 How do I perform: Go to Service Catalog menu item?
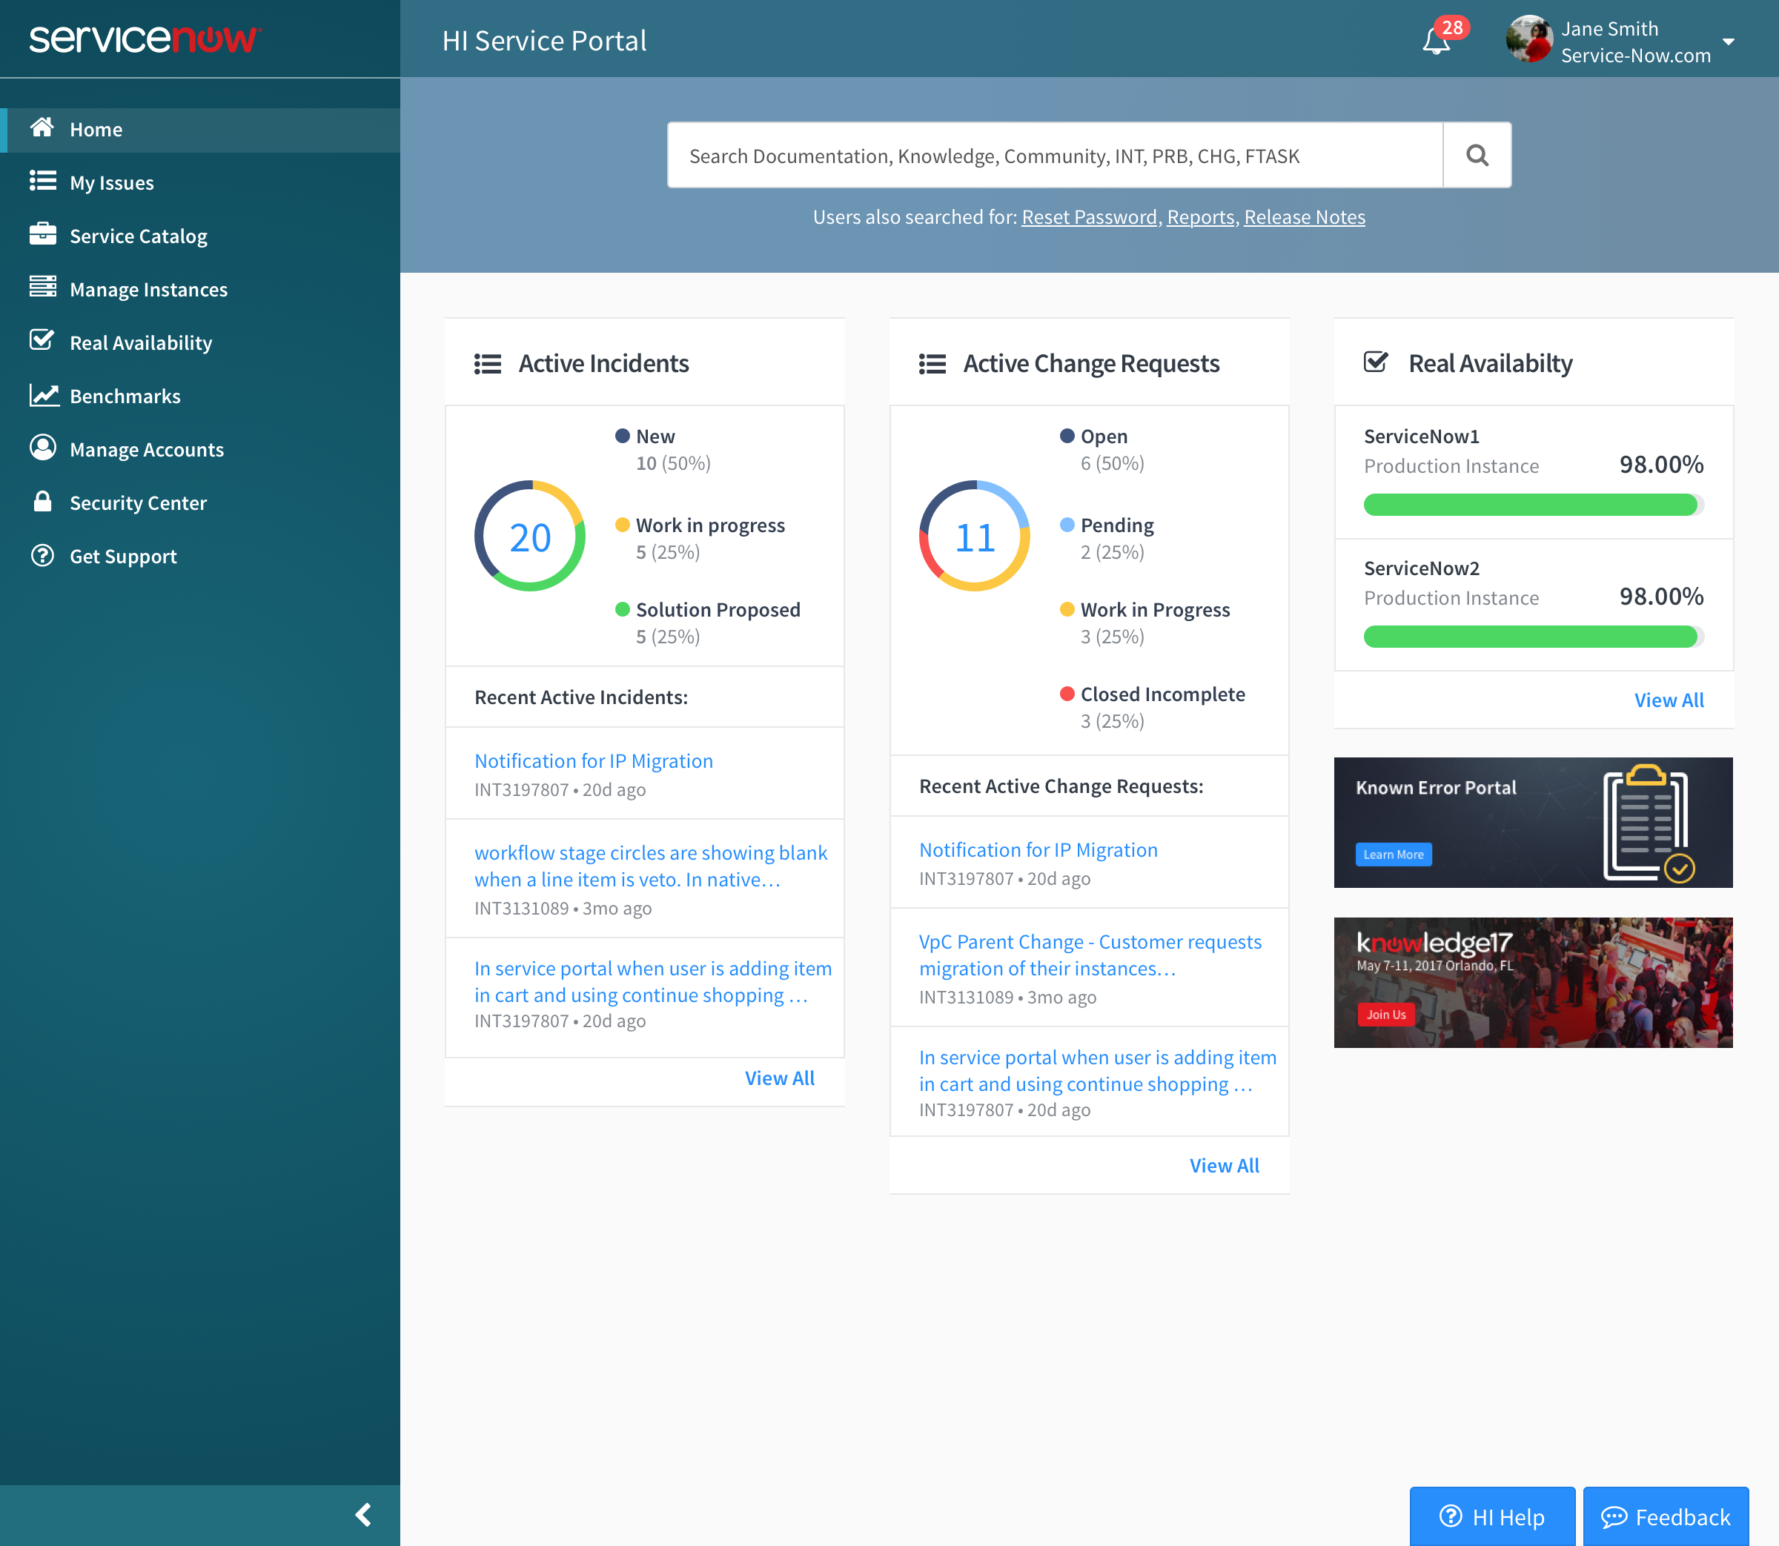tap(200, 236)
